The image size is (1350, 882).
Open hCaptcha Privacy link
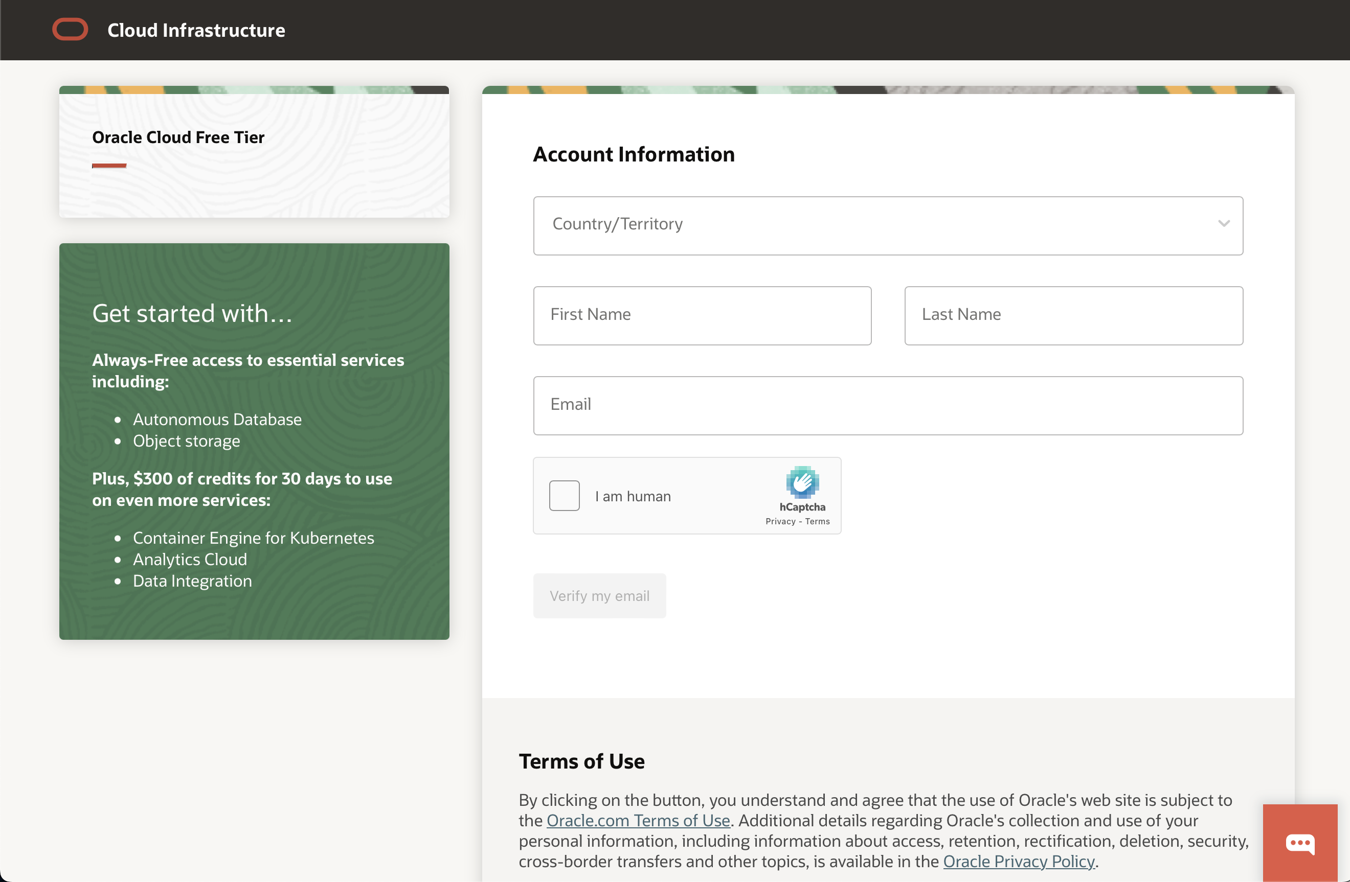click(780, 522)
